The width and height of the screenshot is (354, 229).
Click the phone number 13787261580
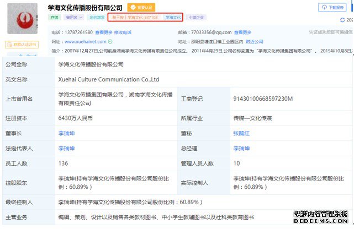pyautogui.click(x=78, y=32)
